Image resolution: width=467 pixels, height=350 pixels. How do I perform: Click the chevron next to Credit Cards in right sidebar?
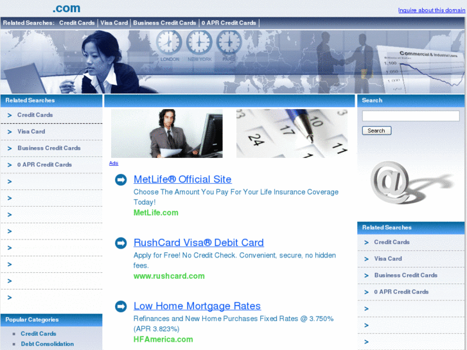tap(366, 243)
